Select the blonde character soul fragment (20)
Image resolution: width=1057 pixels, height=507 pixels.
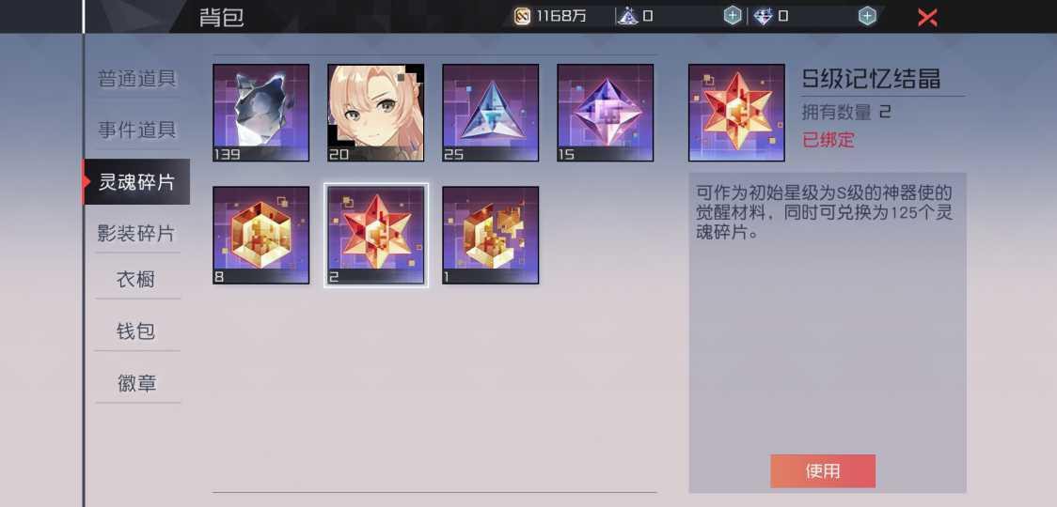coord(375,113)
